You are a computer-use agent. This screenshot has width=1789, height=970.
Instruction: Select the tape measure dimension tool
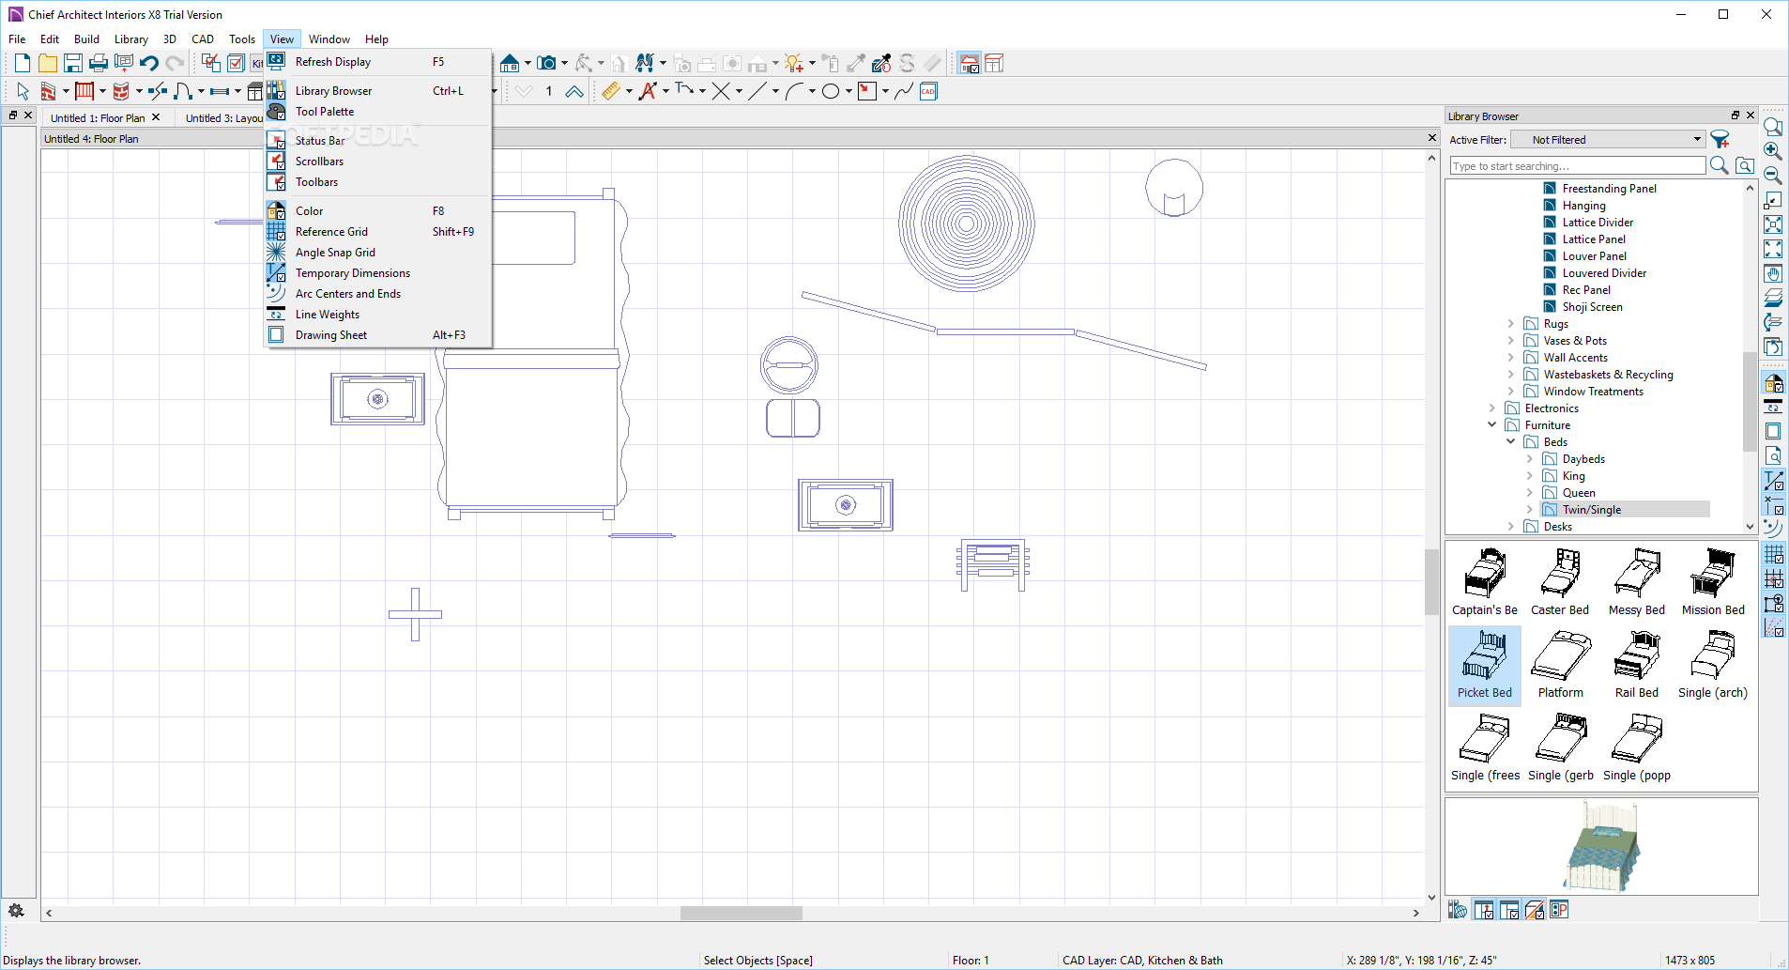tap(611, 91)
